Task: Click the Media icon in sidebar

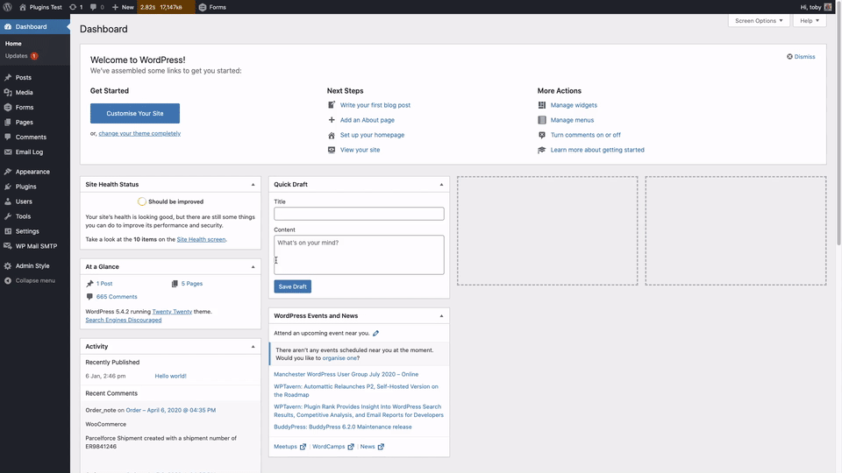Action: coord(8,92)
